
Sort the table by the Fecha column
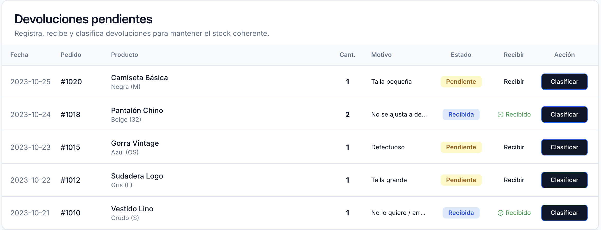click(19, 55)
